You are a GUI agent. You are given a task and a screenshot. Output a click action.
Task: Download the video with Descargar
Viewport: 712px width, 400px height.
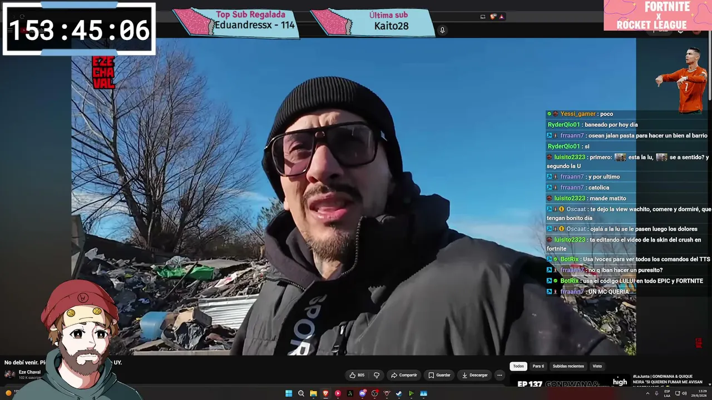coord(474,375)
